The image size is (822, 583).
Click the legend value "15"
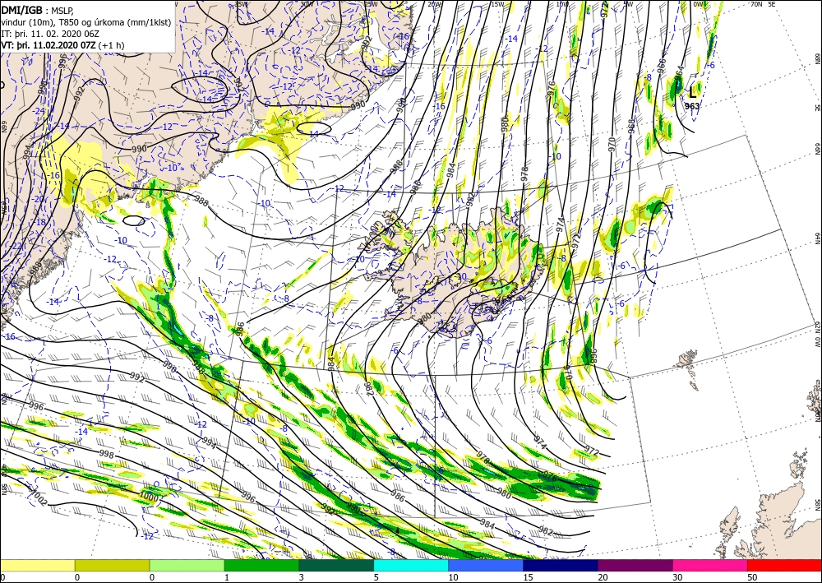tap(528, 577)
